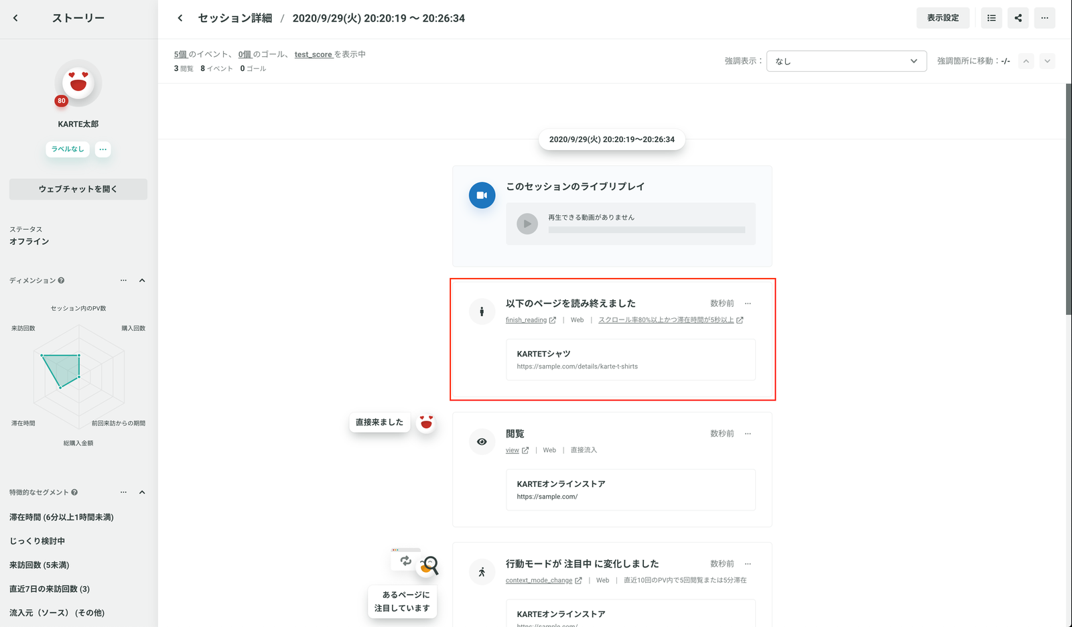Select segment 来訪回数 (5未満)

[x=40, y=565]
